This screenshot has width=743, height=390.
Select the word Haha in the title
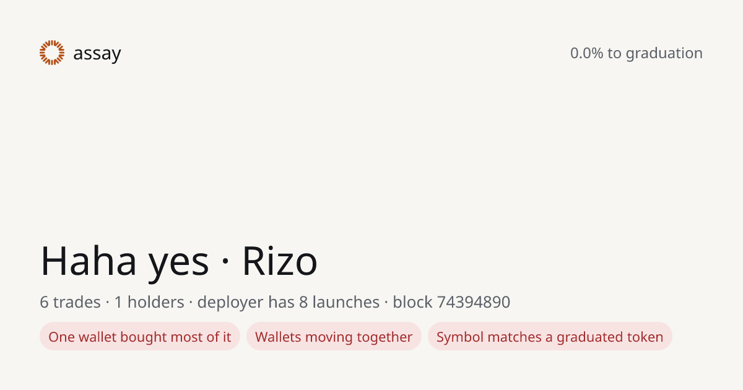click(x=89, y=261)
